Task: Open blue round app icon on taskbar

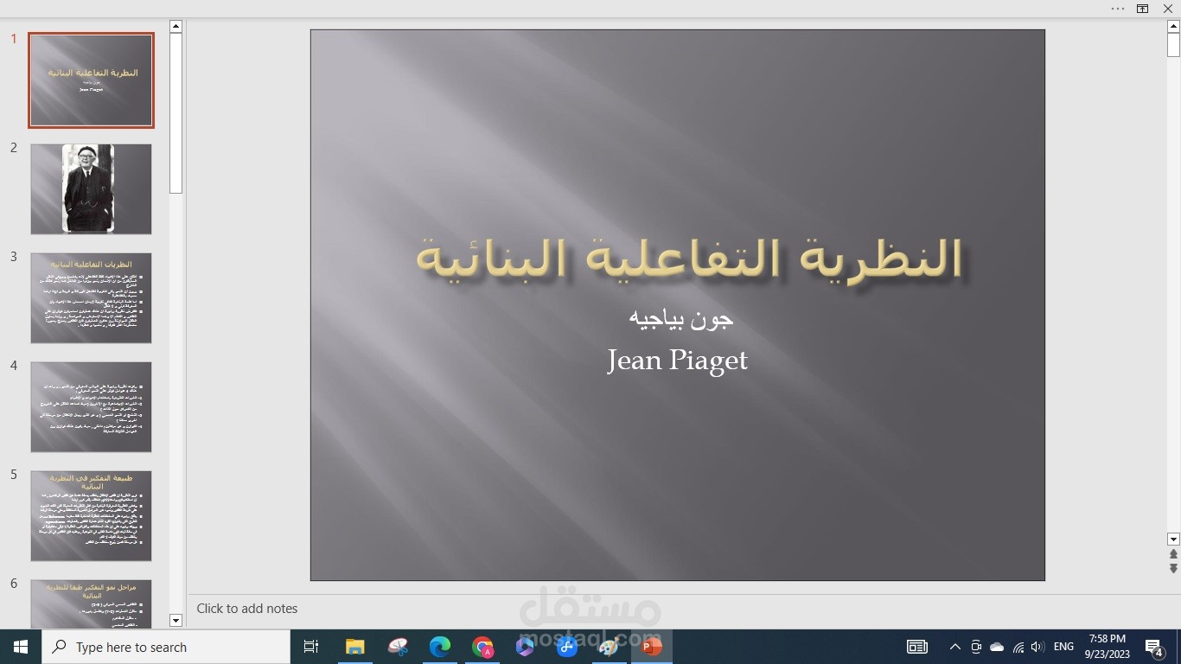Action: point(567,647)
